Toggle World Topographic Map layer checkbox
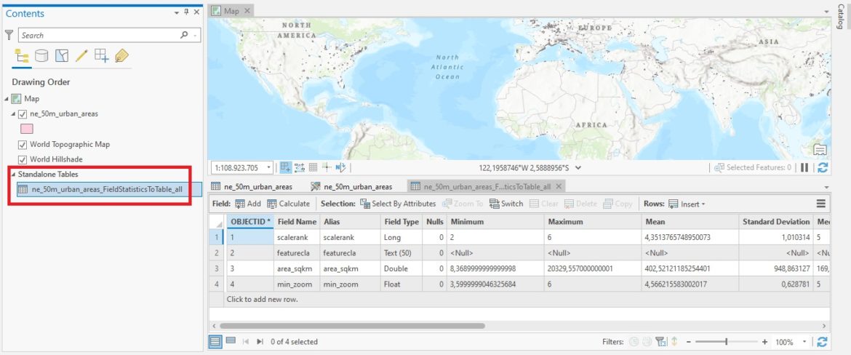Image resolution: width=851 pixels, height=355 pixels. tap(23, 144)
